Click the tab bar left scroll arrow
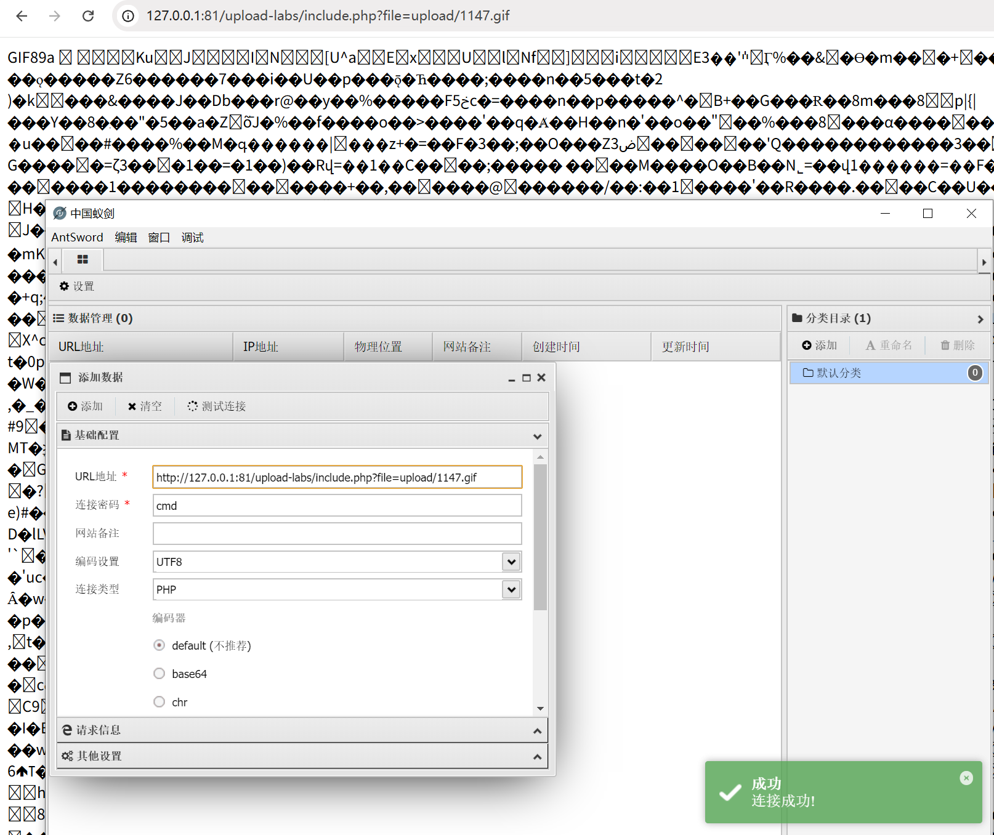The width and height of the screenshot is (994, 835). pos(55,262)
